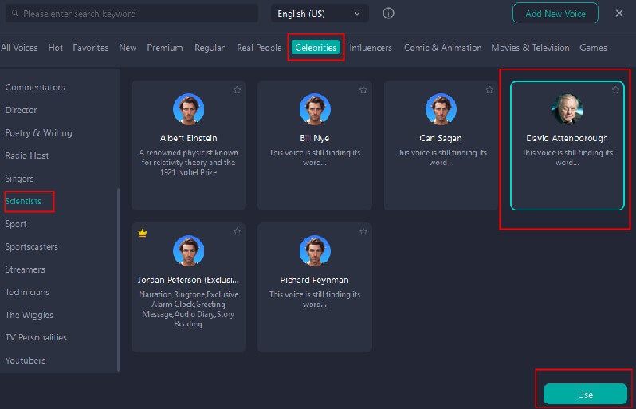Switch to the Influencers tab
The width and height of the screenshot is (636, 409).
pos(371,48)
